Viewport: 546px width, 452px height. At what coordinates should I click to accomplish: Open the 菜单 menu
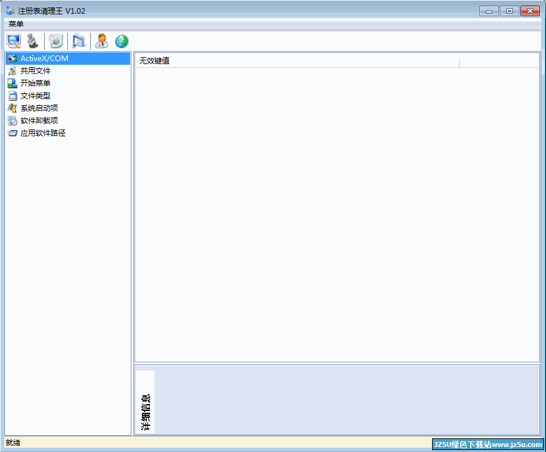pyautogui.click(x=16, y=24)
